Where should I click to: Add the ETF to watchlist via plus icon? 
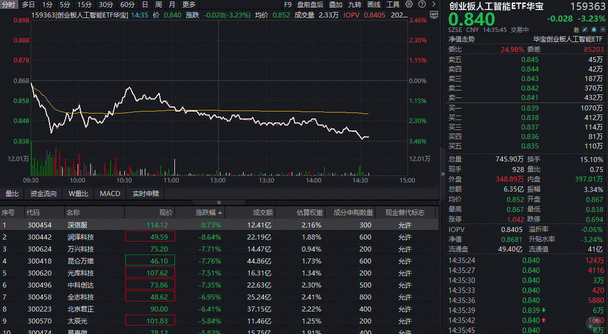[602, 30]
